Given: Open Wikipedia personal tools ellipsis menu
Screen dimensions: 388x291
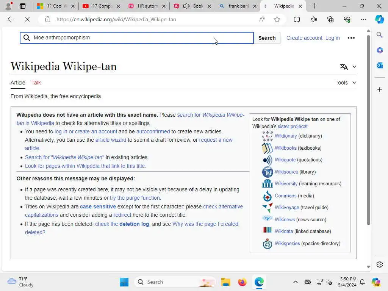Looking at the screenshot, I should tap(351, 38).
